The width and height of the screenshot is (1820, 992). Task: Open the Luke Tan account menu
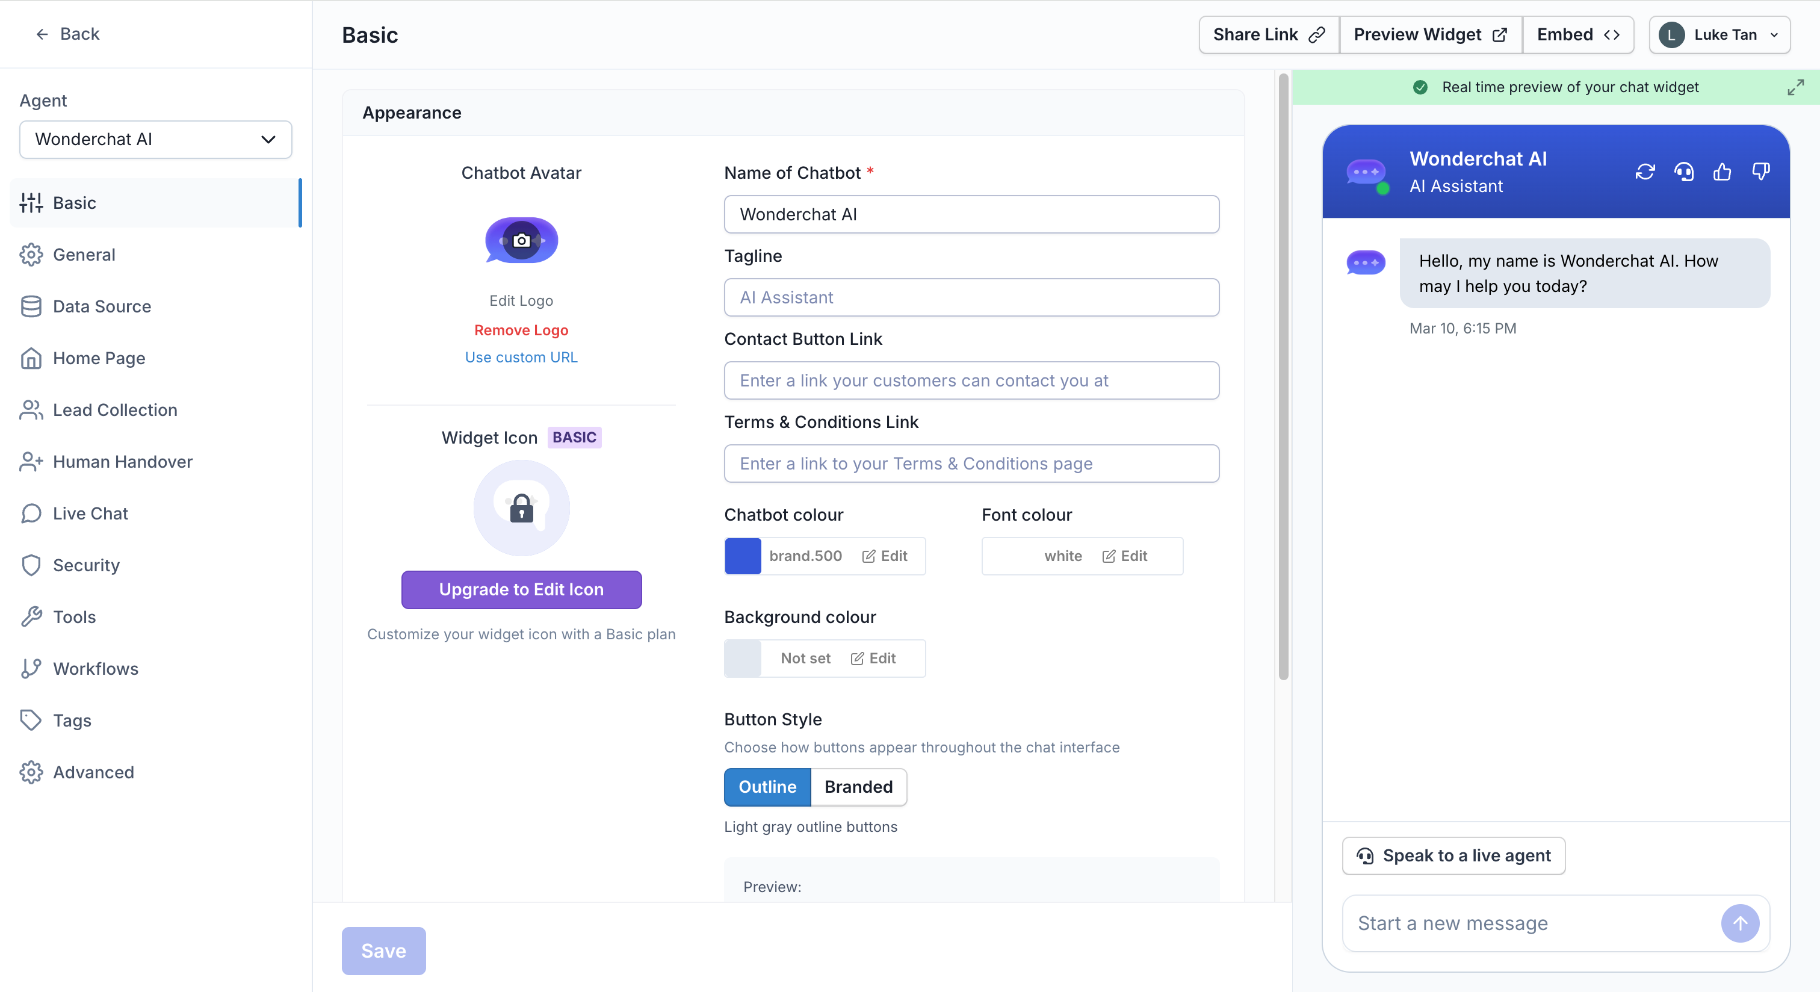tap(1719, 35)
